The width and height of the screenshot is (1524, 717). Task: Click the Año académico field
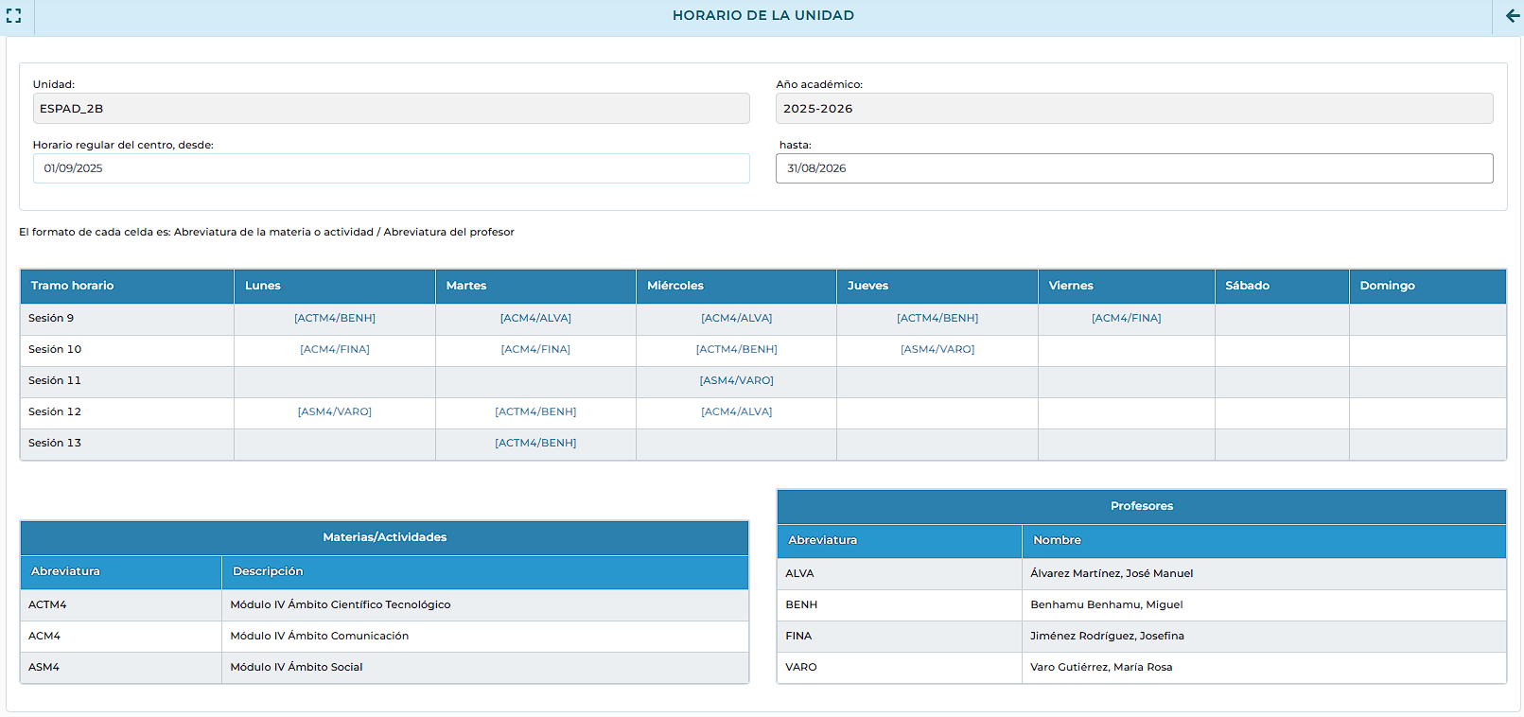(1133, 109)
